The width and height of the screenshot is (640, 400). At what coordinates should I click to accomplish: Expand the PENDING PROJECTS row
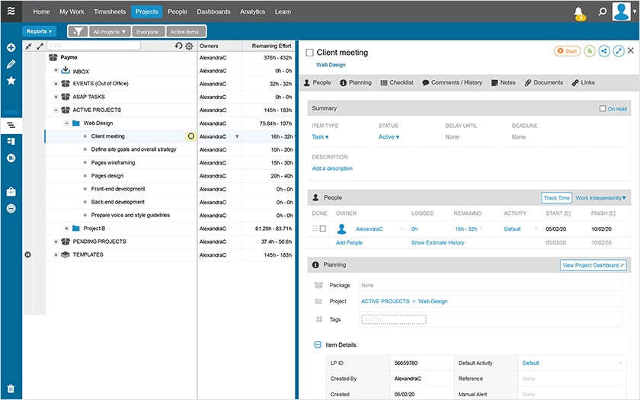pyautogui.click(x=56, y=242)
